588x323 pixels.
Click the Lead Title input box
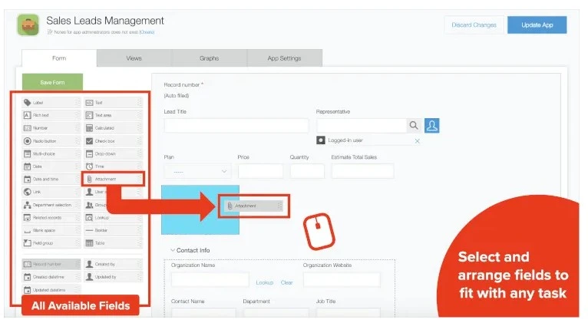[x=236, y=126]
